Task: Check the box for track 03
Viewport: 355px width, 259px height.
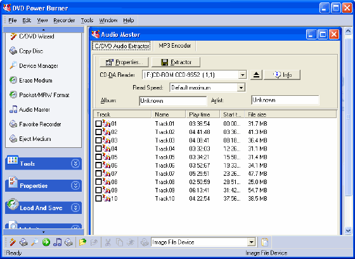Action: click(98, 140)
